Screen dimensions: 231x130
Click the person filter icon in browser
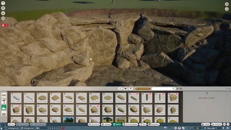pyautogui.click(x=120, y=88)
